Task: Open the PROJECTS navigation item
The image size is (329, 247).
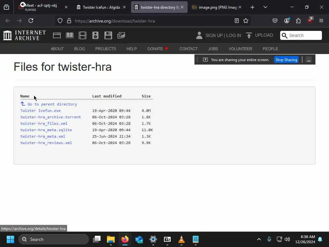Action: click(105, 49)
